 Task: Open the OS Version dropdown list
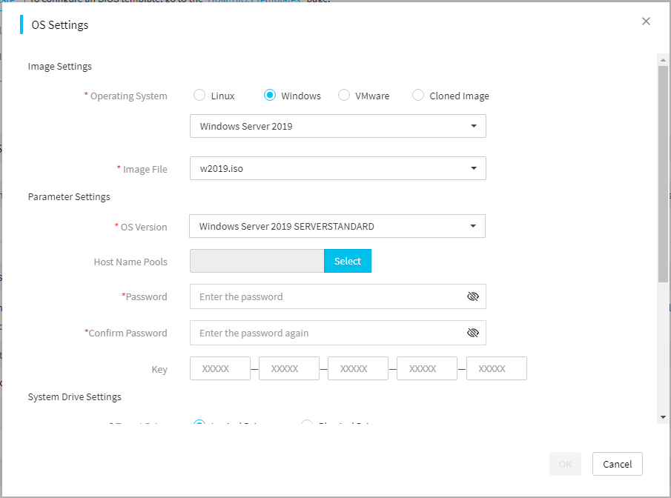coord(337,226)
